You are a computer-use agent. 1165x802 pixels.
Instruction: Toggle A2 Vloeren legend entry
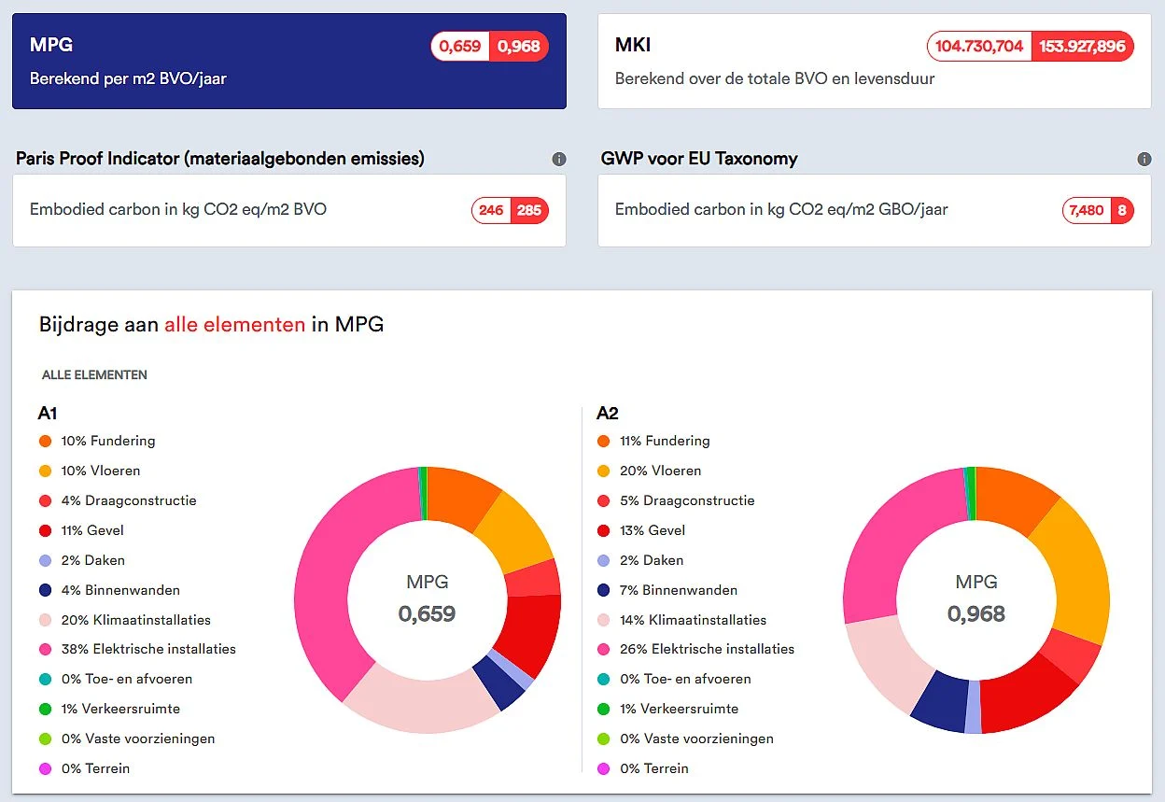click(x=649, y=471)
